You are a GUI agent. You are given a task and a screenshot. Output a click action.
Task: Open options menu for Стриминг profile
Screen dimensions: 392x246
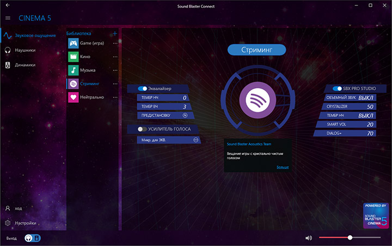(x=115, y=84)
